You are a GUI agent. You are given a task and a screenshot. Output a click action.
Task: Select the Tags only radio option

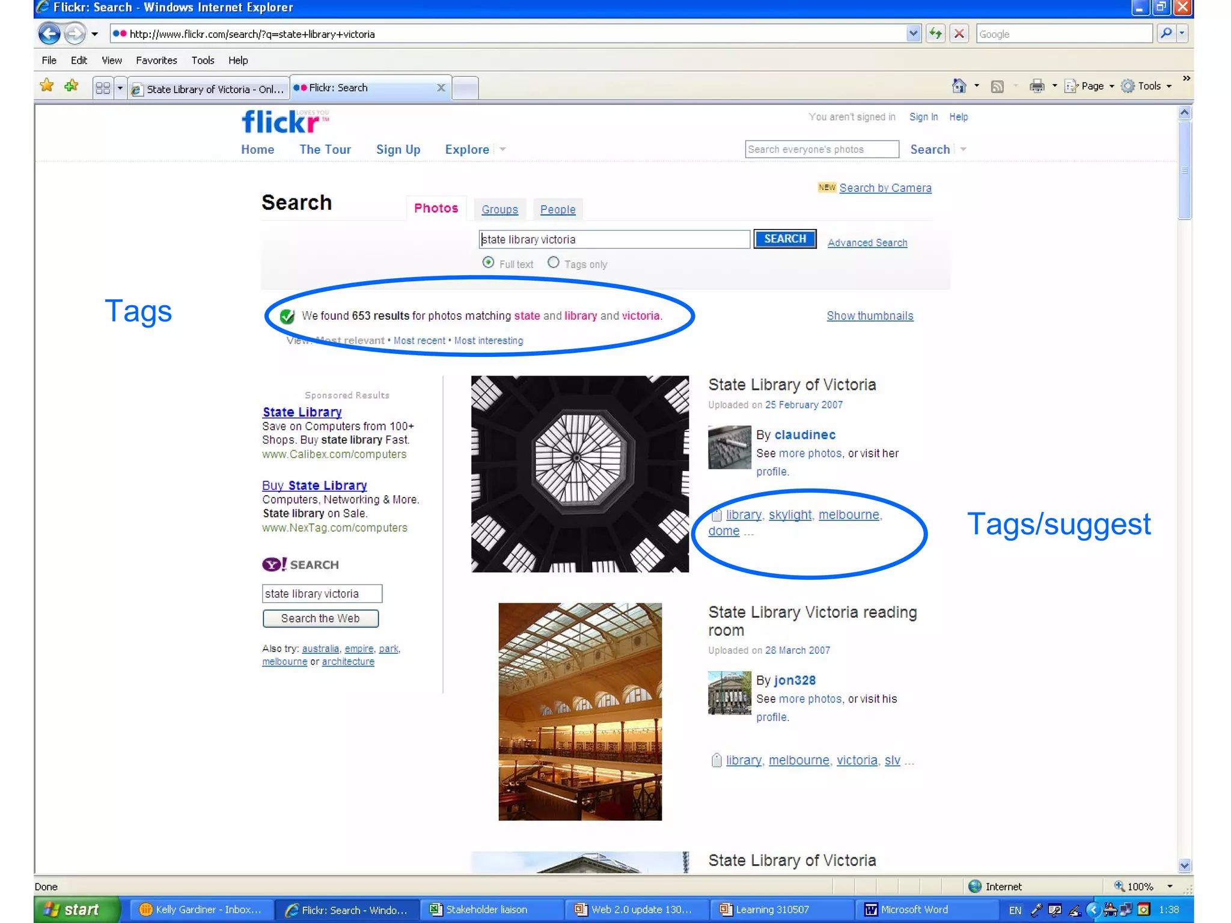(x=553, y=263)
